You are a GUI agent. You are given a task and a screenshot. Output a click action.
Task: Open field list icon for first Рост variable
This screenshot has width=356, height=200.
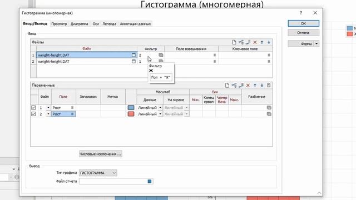pyautogui.click(x=72, y=108)
